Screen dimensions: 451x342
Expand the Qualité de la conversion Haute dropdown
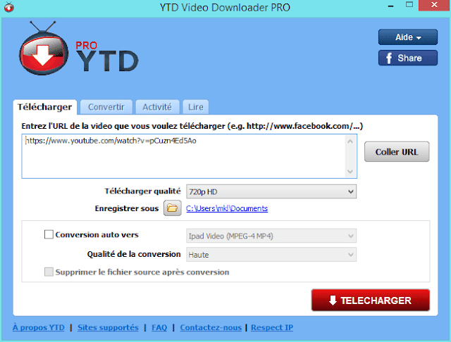[271, 255]
